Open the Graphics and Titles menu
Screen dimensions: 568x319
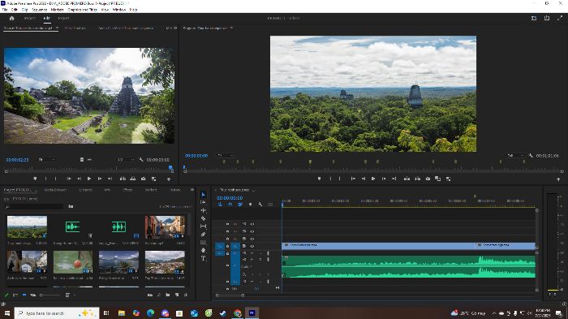coord(82,10)
